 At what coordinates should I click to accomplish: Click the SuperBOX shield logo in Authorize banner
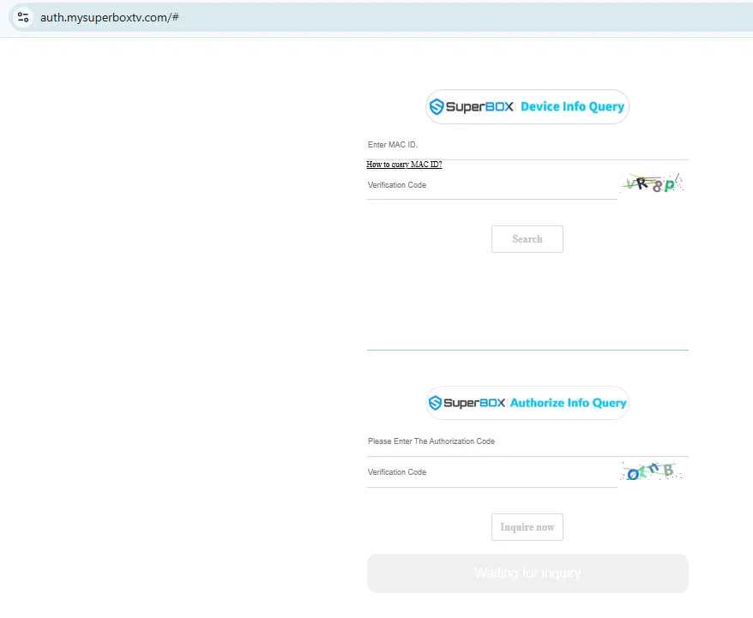click(435, 403)
